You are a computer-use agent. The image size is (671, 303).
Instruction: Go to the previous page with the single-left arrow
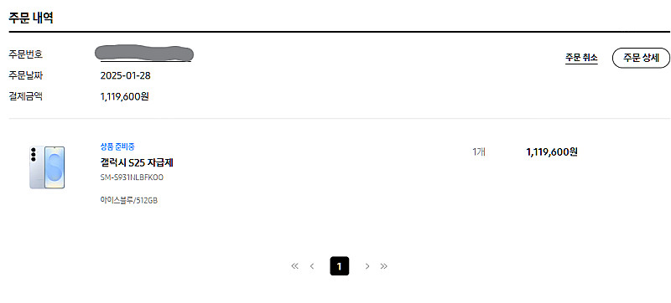point(312,266)
